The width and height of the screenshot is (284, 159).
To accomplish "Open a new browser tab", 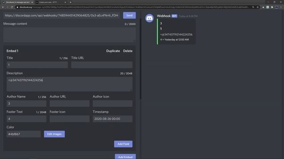I will pos(71,2).
